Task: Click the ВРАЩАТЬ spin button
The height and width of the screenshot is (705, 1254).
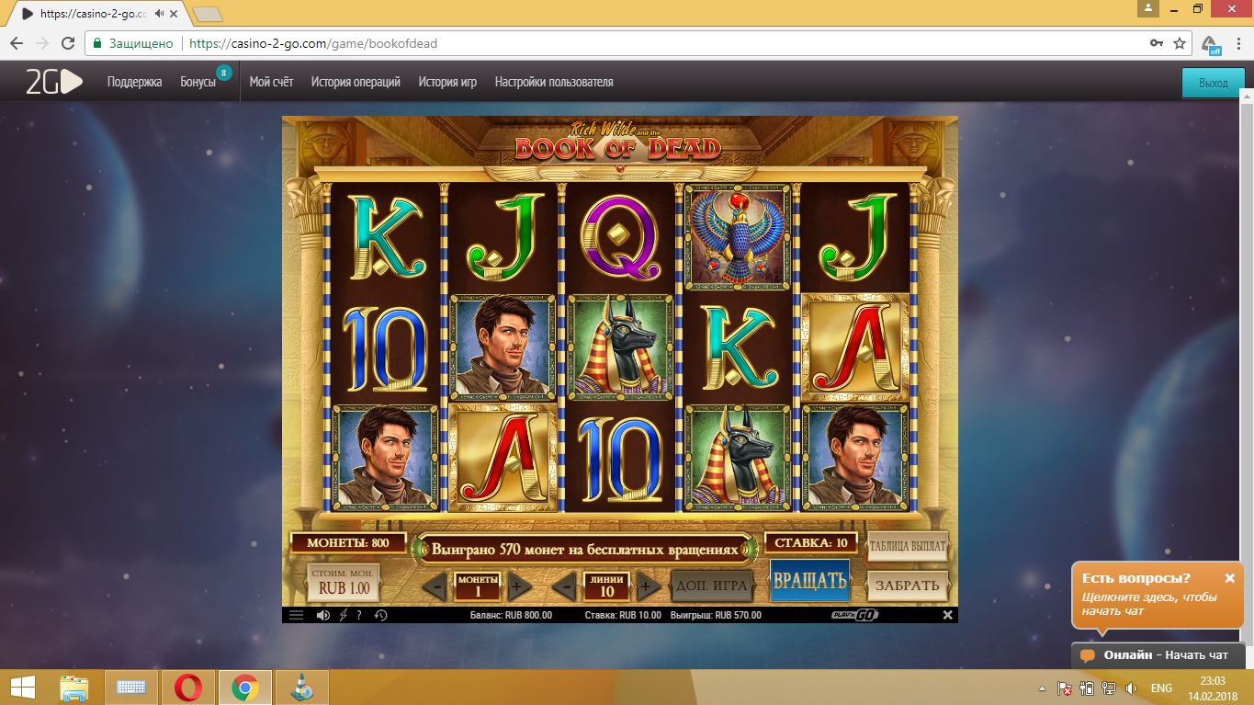Action: coord(809,581)
